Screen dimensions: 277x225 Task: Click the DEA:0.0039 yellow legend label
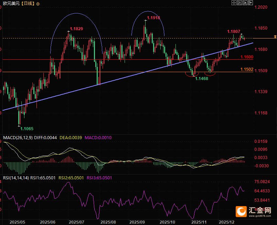(71, 138)
